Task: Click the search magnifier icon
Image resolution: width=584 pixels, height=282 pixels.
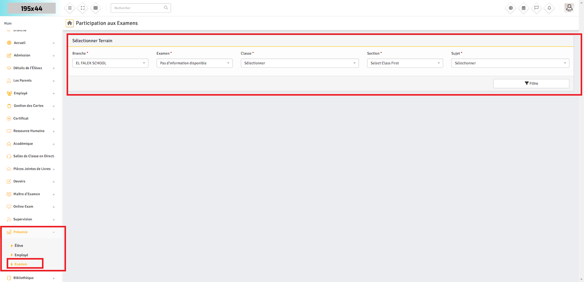Action: [x=166, y=8]
